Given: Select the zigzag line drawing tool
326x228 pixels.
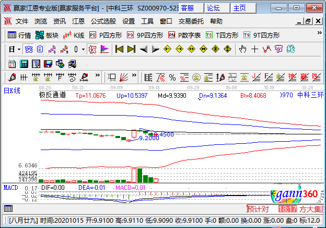Looking at the screenshot, I should (x=267, y=49).
